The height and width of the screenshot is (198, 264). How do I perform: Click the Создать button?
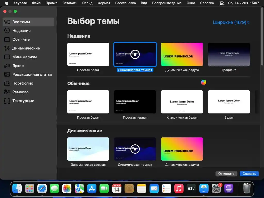pos(249,174)
